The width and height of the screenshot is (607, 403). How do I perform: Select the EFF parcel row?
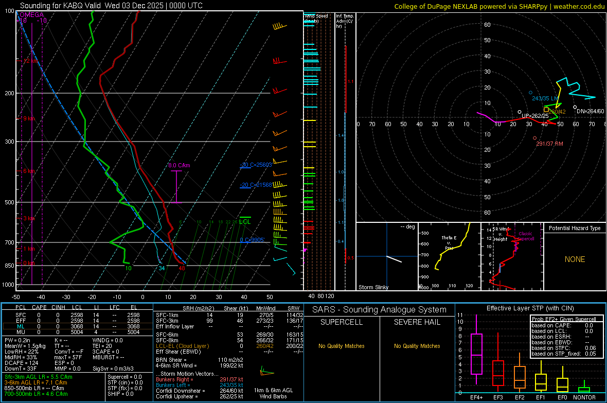click(78, 321)
